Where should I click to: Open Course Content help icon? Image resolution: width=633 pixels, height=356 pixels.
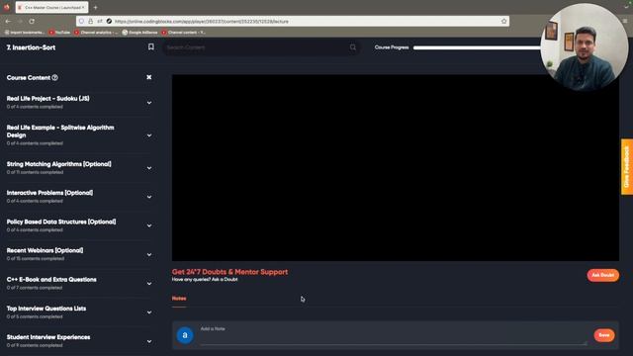55,77
